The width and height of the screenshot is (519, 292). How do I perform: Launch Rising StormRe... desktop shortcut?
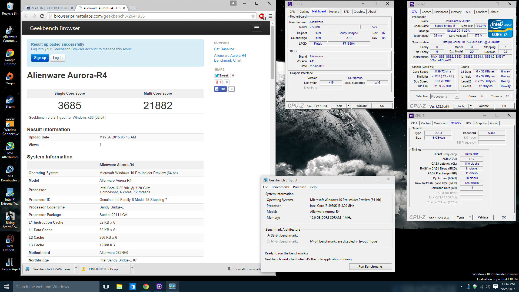coord(10,220)
